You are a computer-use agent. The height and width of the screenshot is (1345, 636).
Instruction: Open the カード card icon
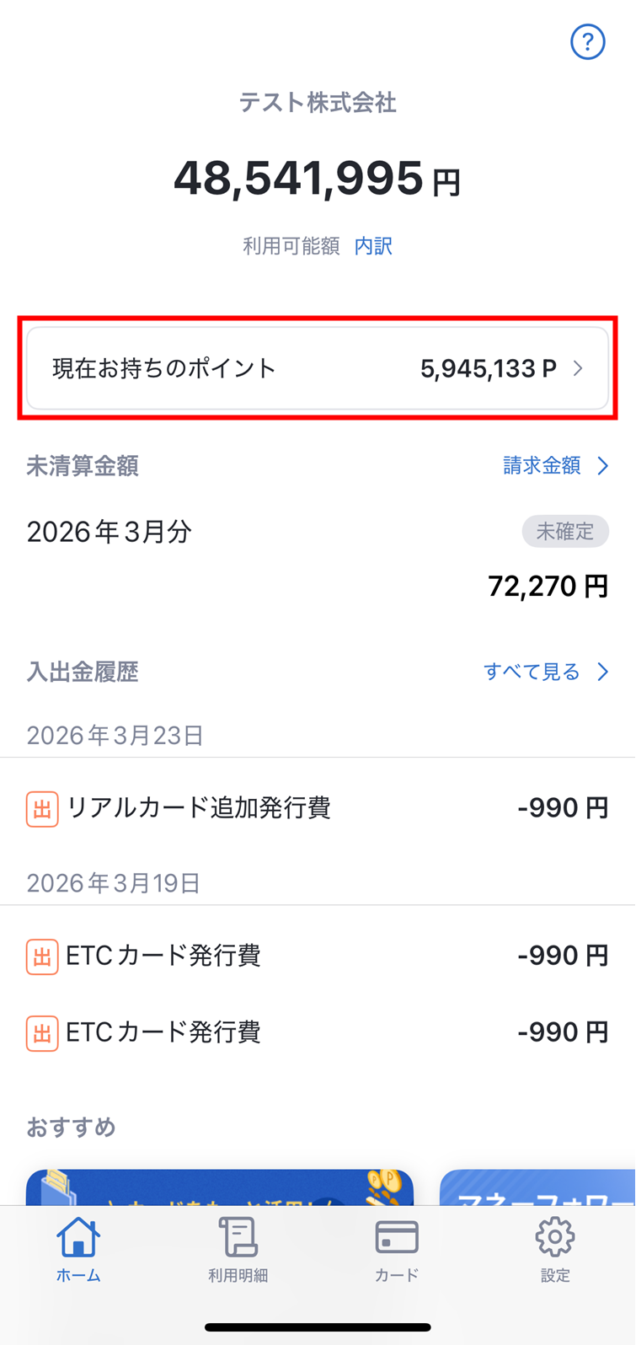click(x=396, y=1237)
